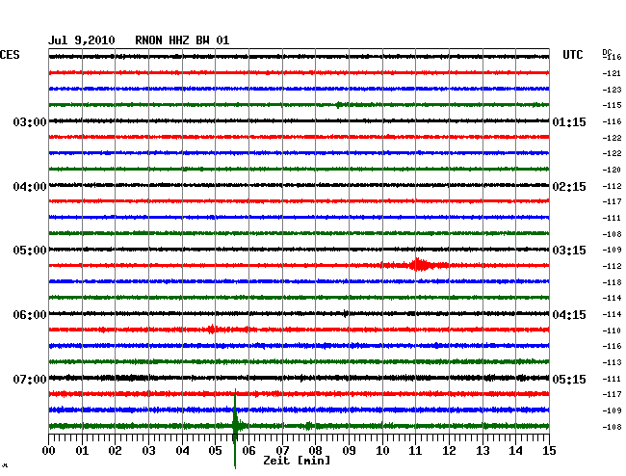Click the black trace at 07:00

point(299,378)
